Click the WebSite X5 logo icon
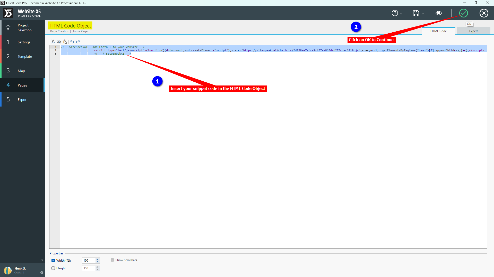Screen dimensions: 494x277 click(8, 13)
